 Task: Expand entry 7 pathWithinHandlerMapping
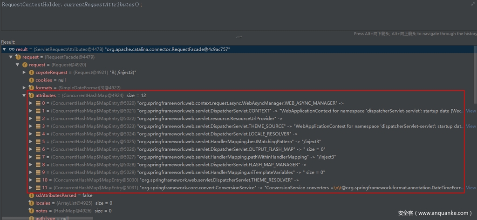point(31,157)
